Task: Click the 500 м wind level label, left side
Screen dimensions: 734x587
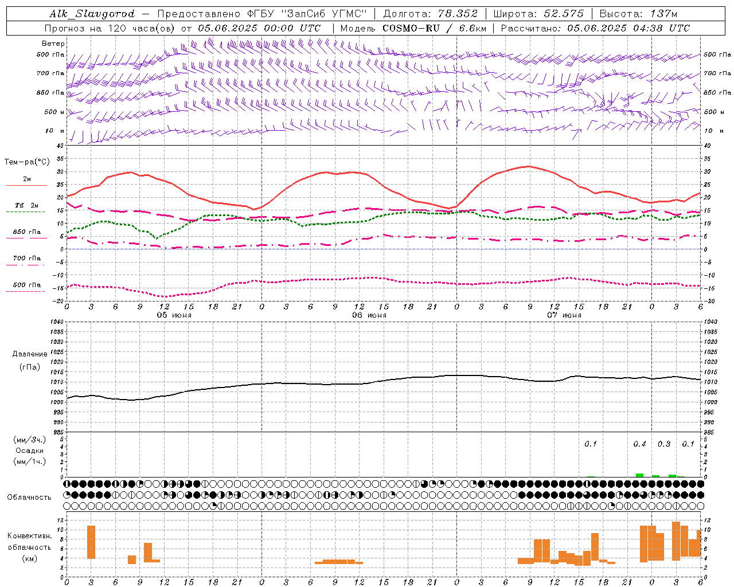Action: (55, 112)
